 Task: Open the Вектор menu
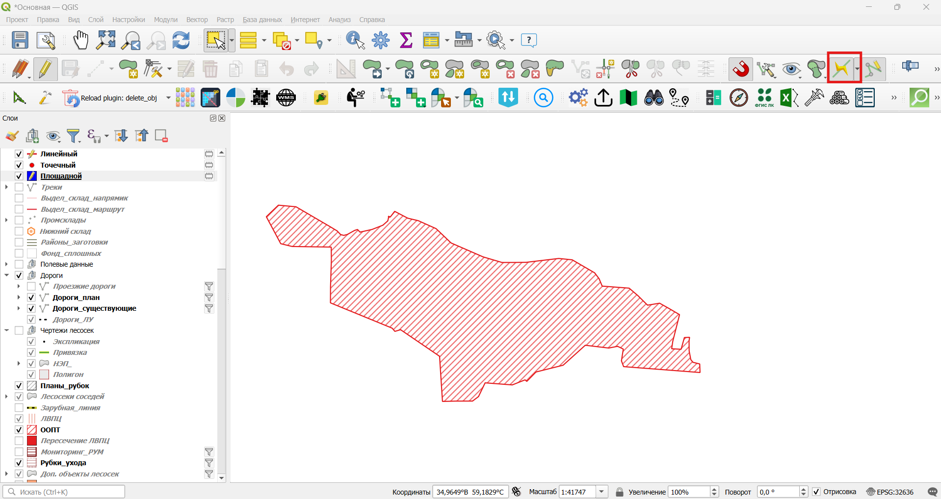pos(197,20)
